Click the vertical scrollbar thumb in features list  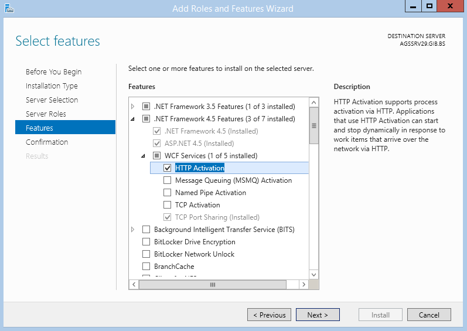click(x=313, y=125)
